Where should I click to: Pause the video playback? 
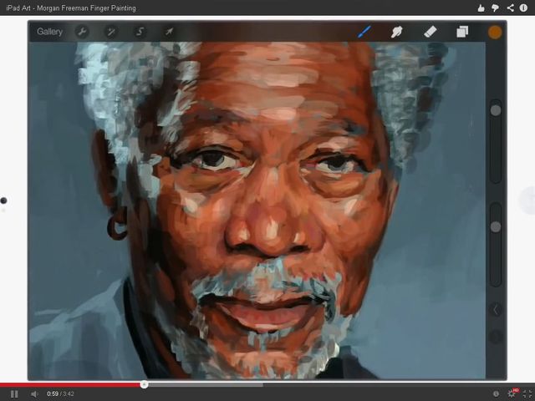[14, 394]
